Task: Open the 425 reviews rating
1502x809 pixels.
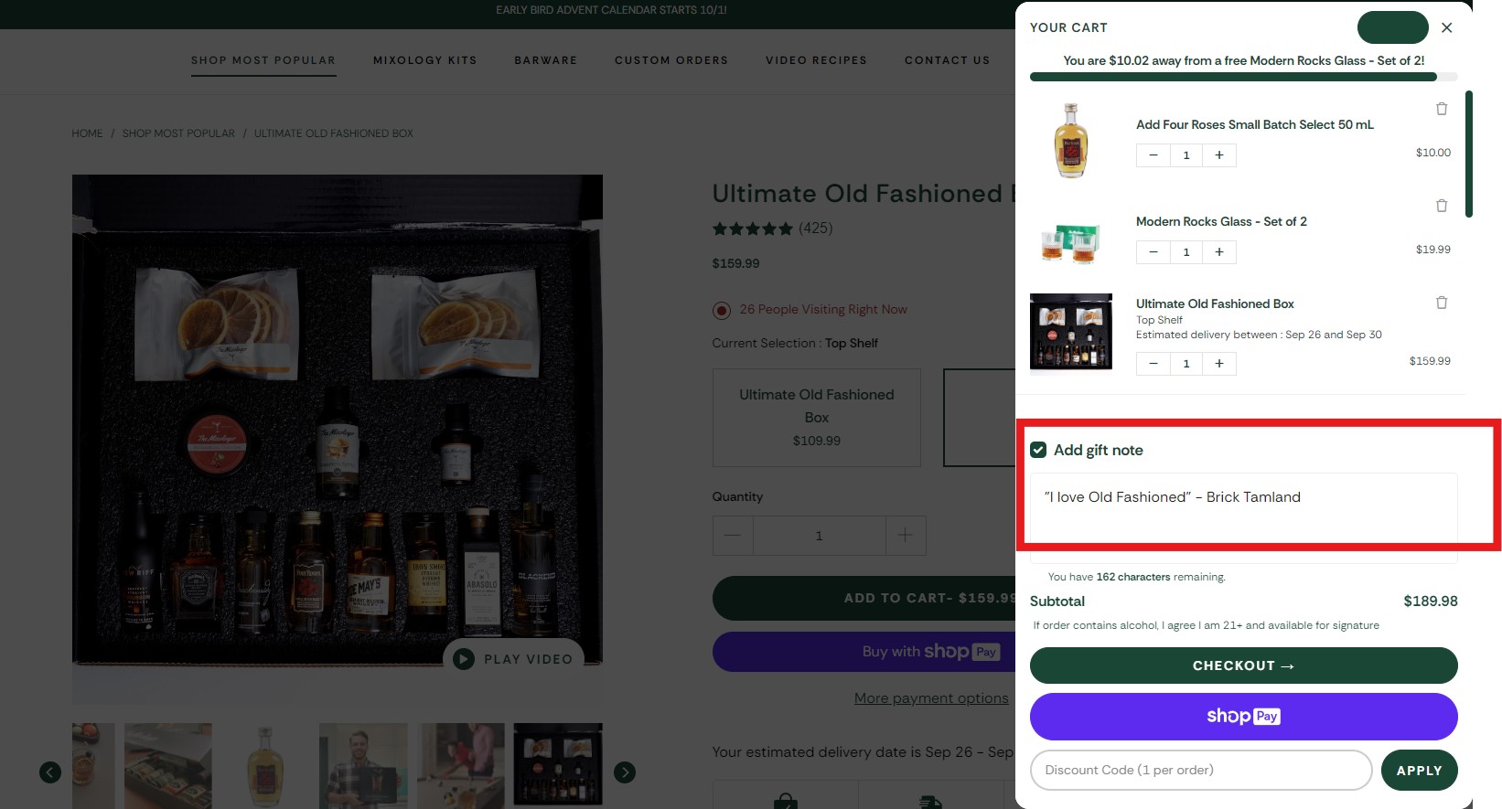Action: (x=772, y=229)
